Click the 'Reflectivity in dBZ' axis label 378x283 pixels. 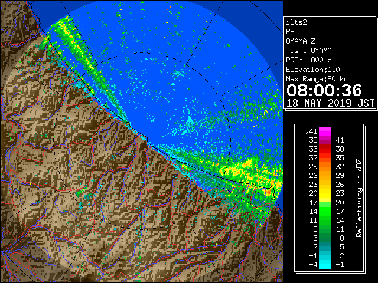359,198
